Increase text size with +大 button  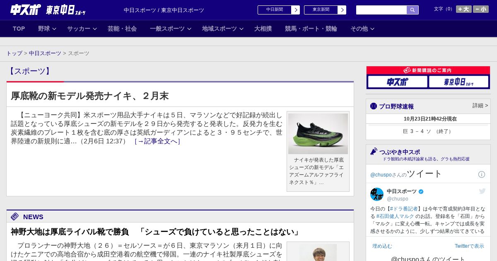(x=464, y=9)
